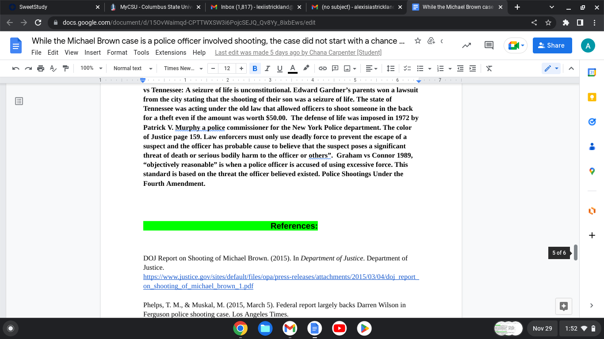Star this document
Image resolution: width=604 pixels, height=339 pixels.
pos(417,41)
